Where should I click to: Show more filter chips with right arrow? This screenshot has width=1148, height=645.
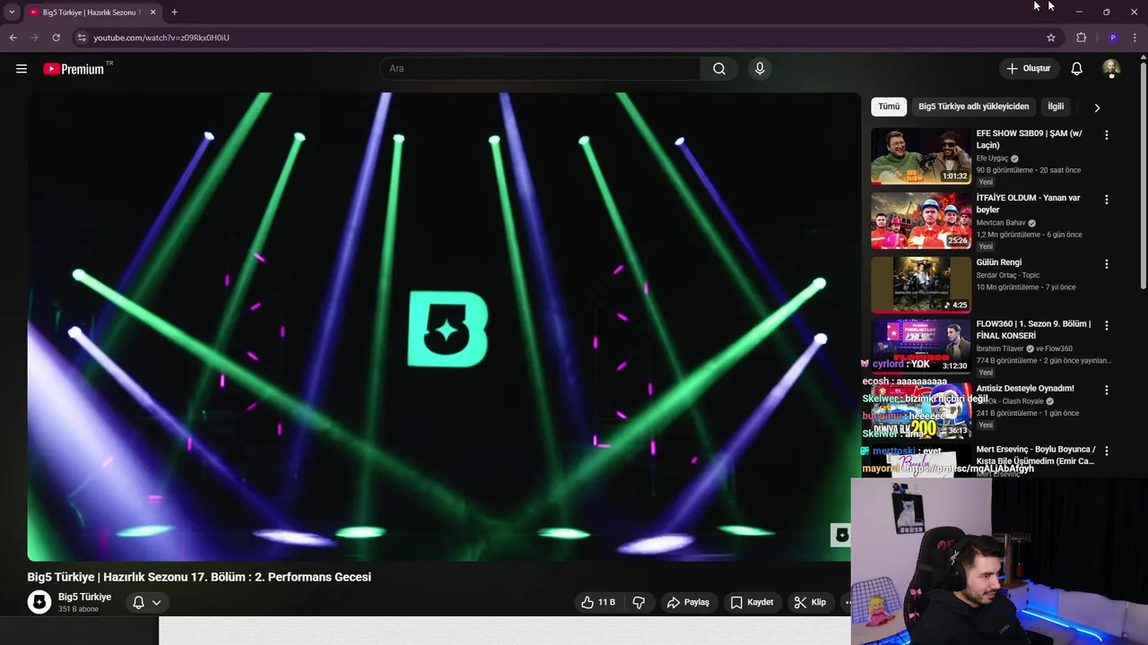tap(1096, 107)
